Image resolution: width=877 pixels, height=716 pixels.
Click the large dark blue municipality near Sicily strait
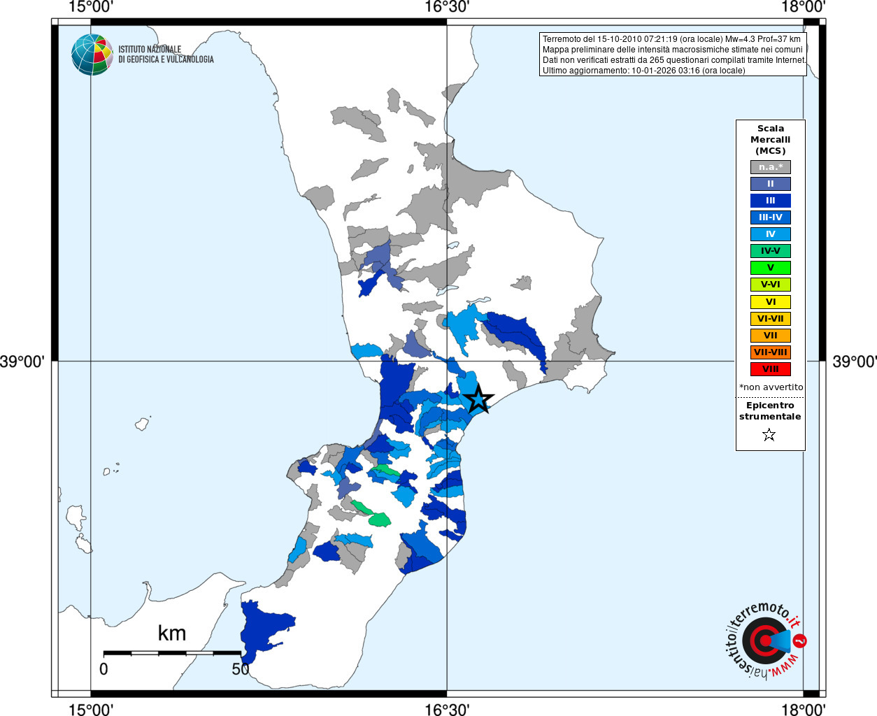pos(262,629)
